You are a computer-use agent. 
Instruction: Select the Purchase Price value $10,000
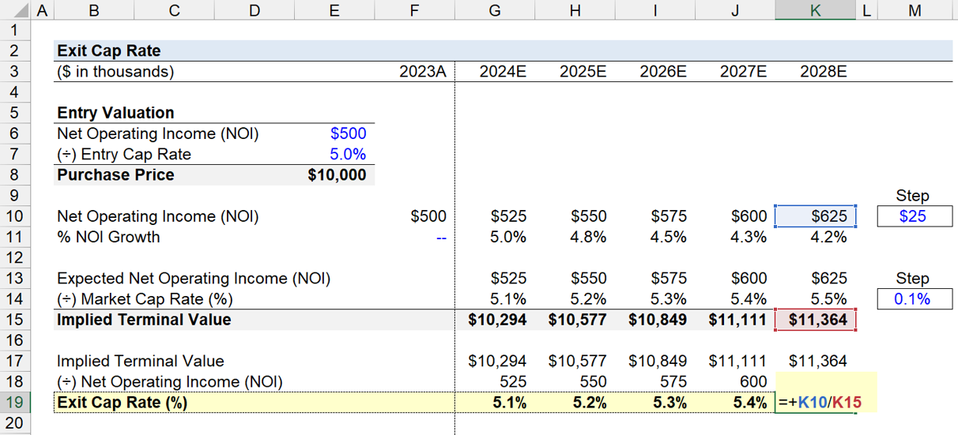pos(334,175)
